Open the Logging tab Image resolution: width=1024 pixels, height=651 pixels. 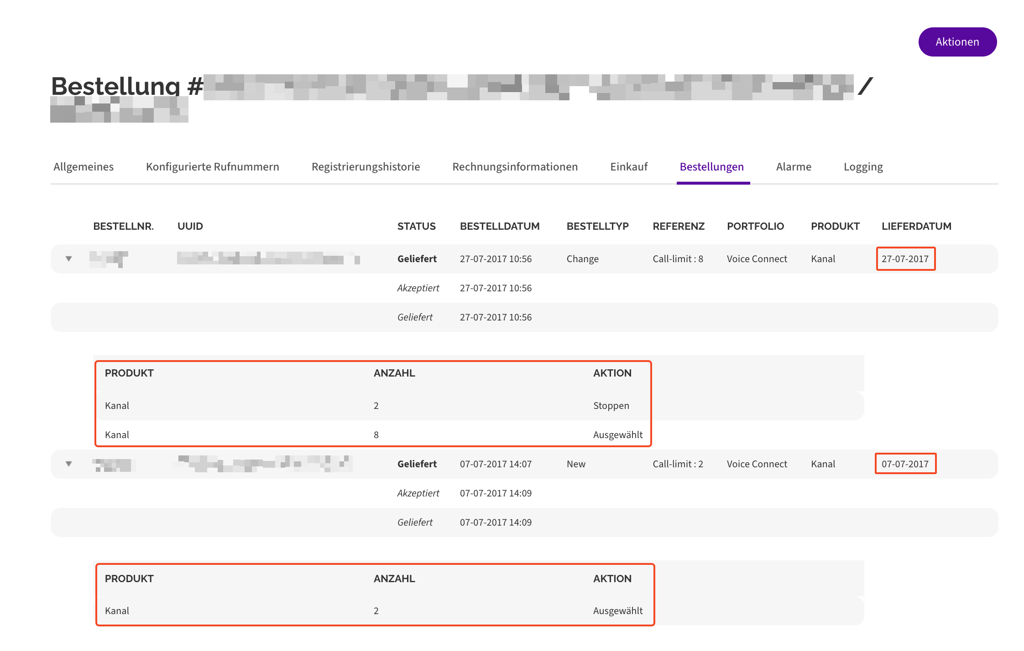tap(863, 167)
